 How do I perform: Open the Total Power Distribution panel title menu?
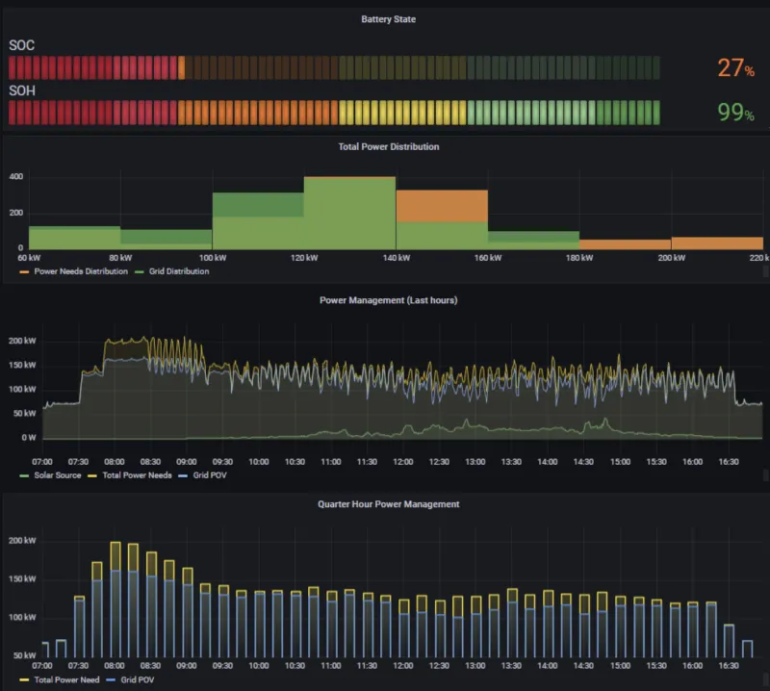389,146
